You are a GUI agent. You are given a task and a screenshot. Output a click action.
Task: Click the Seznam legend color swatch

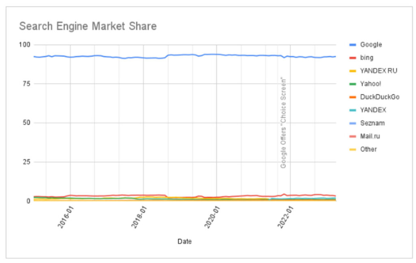coord(353,123)
